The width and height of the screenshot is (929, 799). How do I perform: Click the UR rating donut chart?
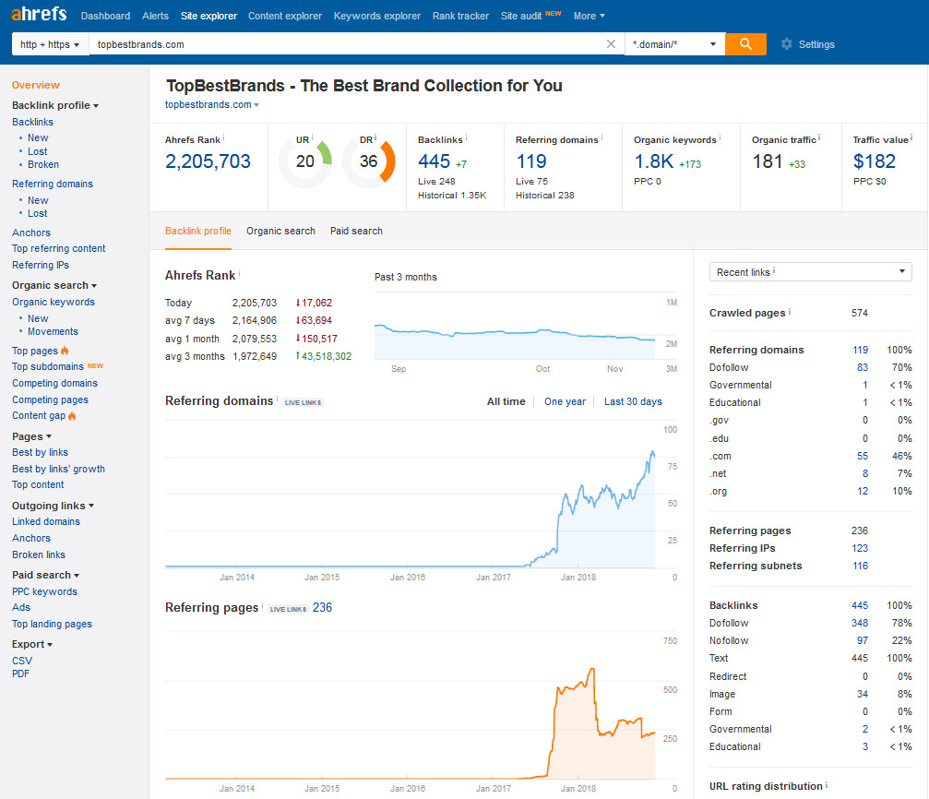[x=305, y=161]
